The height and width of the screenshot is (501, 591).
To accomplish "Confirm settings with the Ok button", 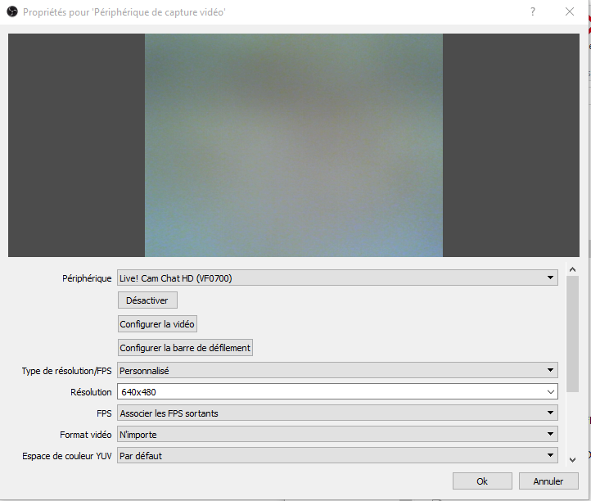I will click(482, 481).
